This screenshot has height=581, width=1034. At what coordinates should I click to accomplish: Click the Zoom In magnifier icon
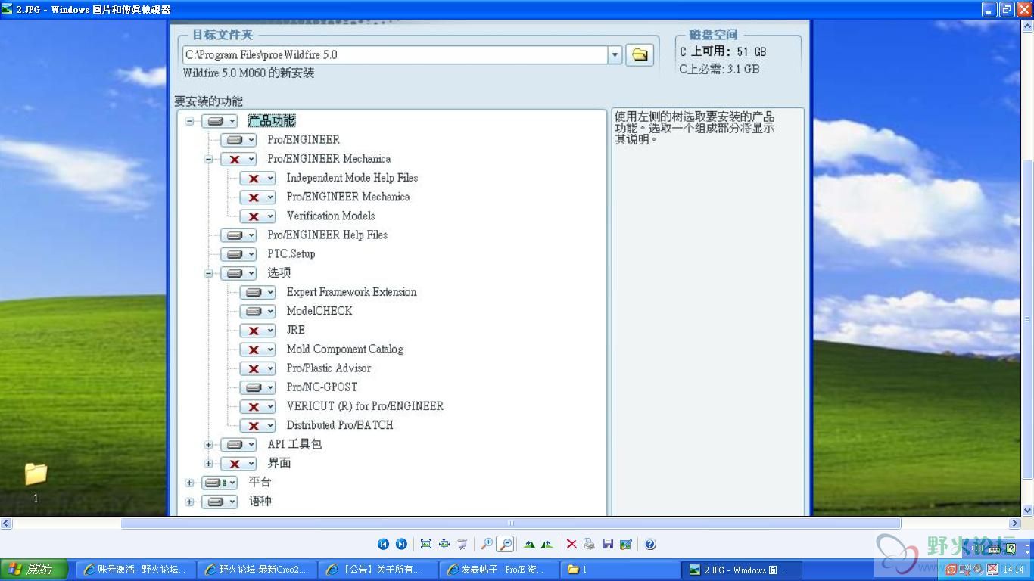tap(487, 544)
